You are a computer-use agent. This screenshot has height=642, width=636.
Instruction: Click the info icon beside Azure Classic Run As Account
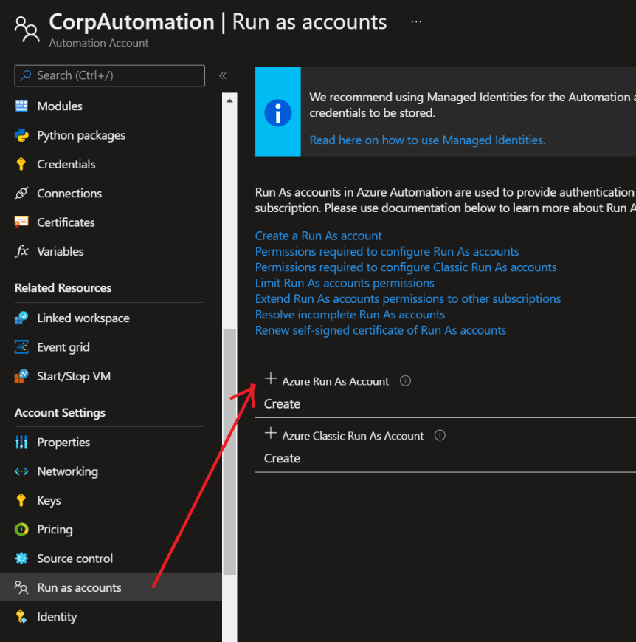tap(440, 435)
